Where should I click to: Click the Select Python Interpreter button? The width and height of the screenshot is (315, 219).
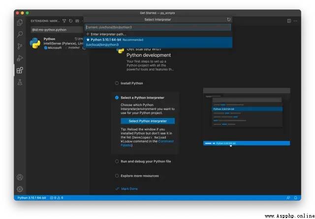click(x=148, y=121)
